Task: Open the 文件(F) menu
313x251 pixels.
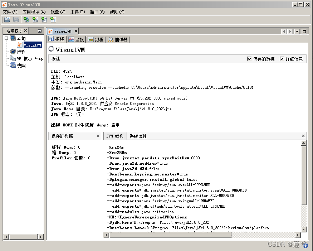Action: click(x=10, y=12)
